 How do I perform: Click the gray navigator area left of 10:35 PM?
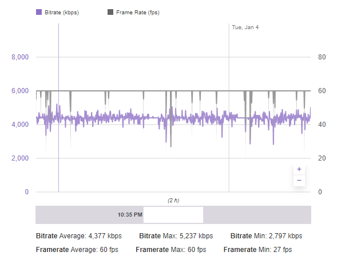(74, 215)
